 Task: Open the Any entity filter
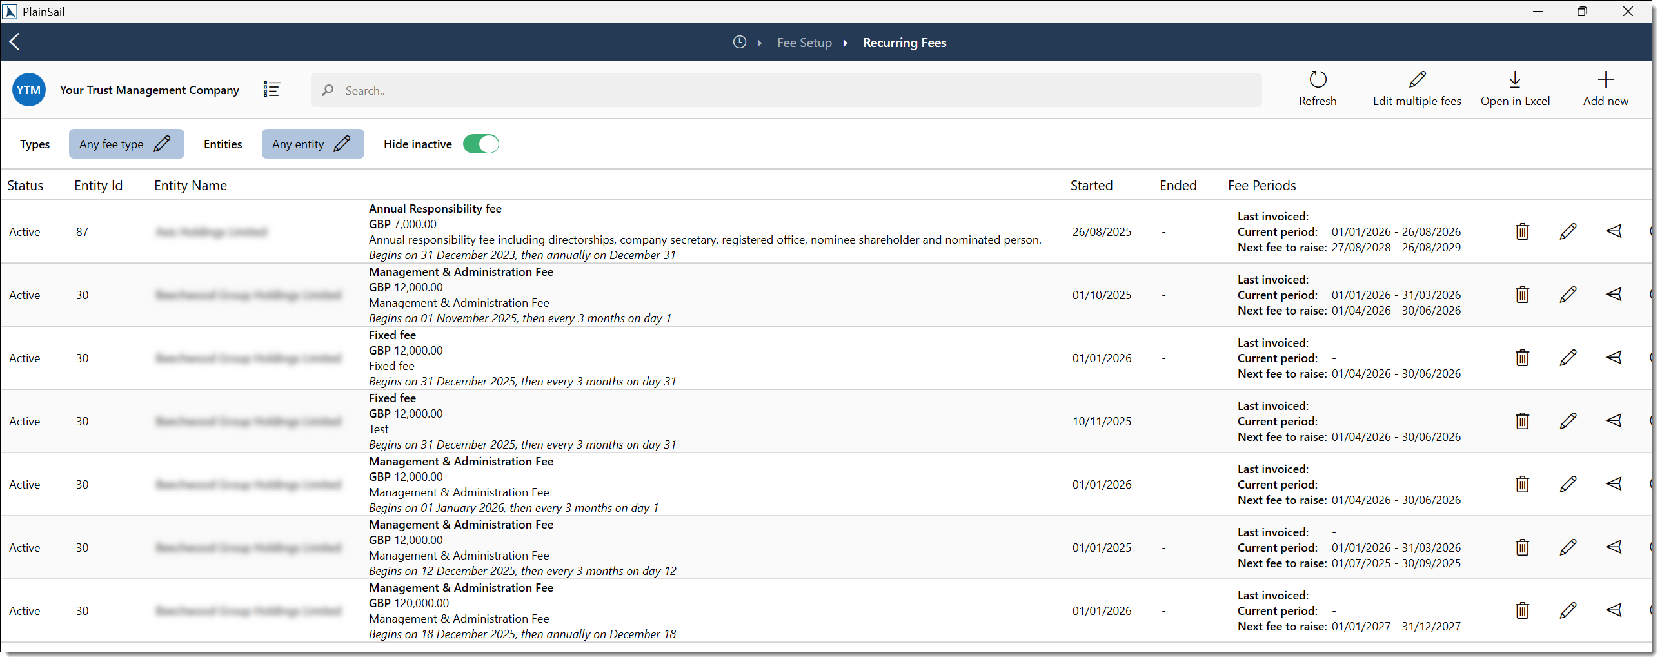[x=312, y=144]
